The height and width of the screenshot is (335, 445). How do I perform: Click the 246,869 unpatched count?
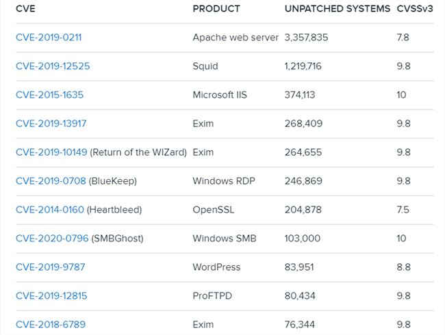pos(303,180)
